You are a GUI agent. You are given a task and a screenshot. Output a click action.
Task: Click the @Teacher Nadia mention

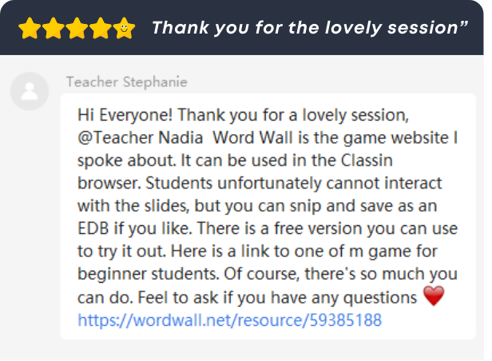[x=141, y=138]
